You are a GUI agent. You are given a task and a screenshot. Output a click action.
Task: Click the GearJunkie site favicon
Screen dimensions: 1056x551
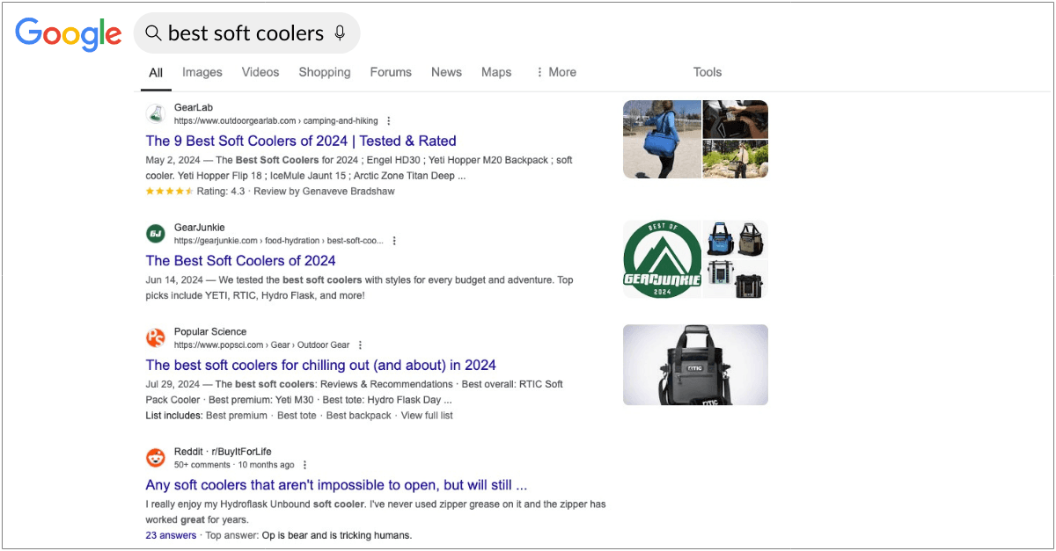coord(156,234)
